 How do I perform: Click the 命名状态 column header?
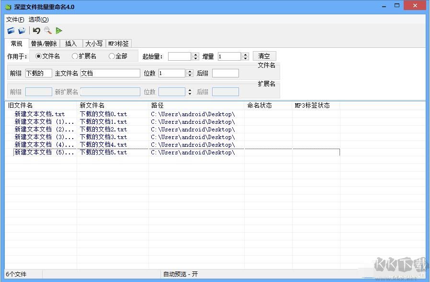tap(268, 106)
